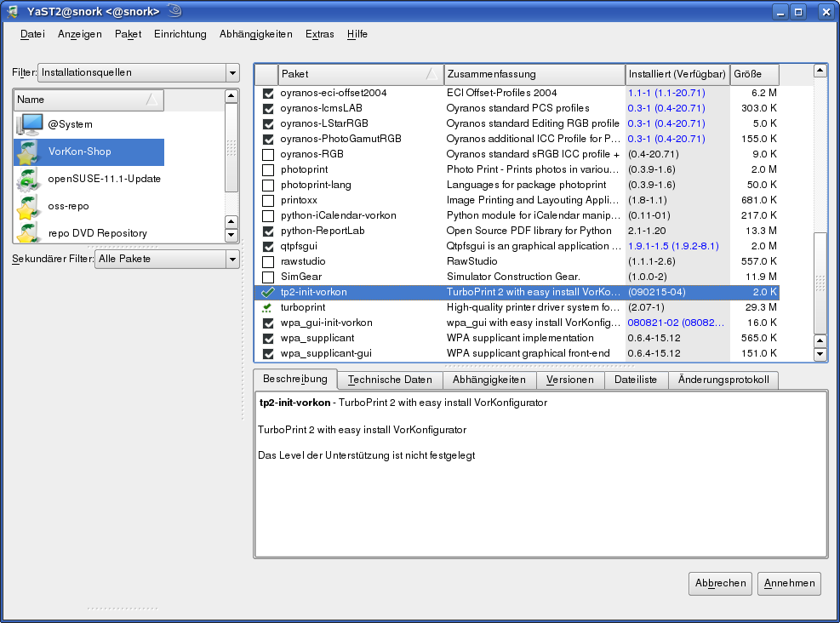Sort by the Zusammenfassung column header

534,74
